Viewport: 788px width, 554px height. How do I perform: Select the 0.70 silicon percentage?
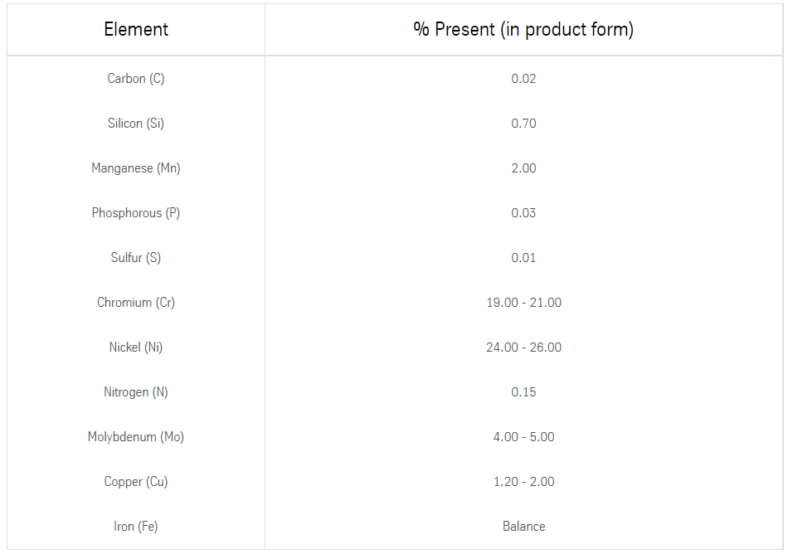[523, 124]
